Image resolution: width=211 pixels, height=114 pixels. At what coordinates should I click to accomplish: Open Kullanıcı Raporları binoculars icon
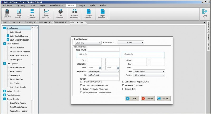[x=74, y=12]
